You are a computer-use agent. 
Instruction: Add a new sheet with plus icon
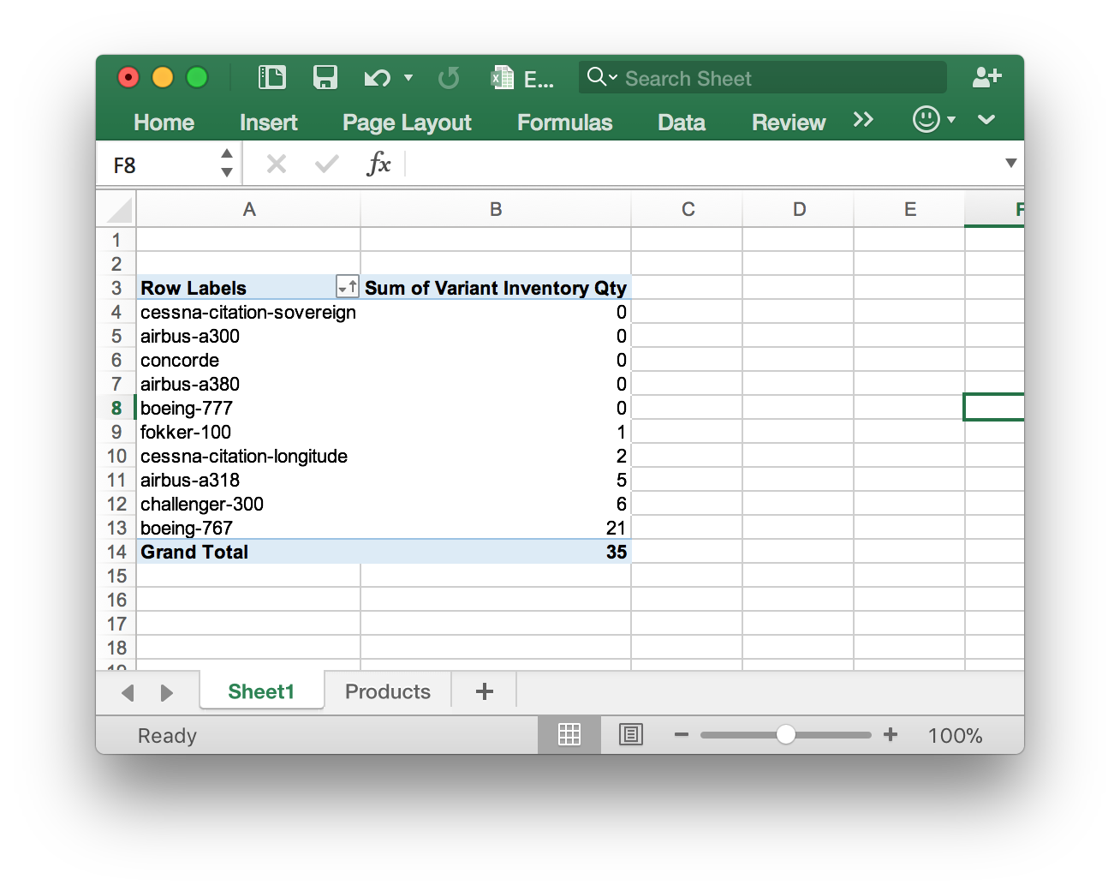pos(484,691)
